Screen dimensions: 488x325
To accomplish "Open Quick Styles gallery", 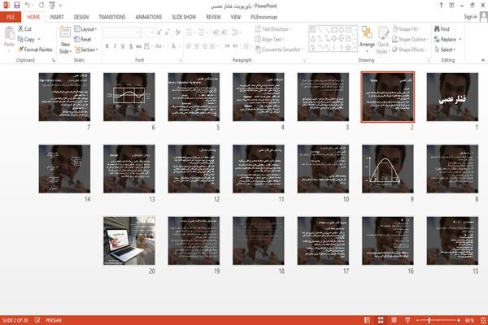I will [383, 41].
